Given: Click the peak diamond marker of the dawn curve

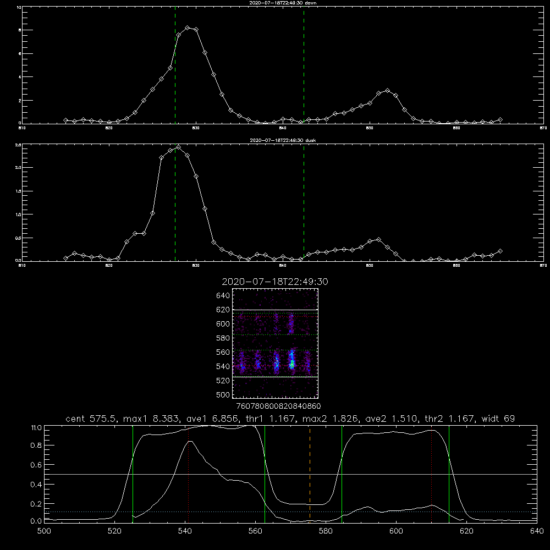Looking at the screenshot, I should [188, 28].
